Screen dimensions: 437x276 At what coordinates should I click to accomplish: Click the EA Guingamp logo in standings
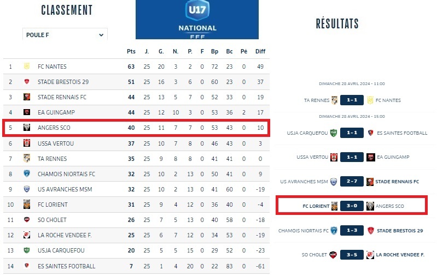[26, 112]
